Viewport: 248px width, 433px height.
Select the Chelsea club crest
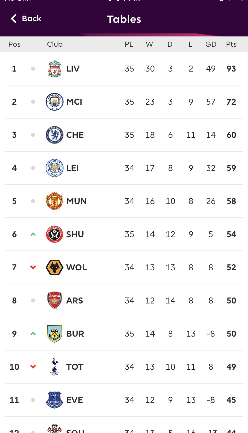(55, 135)
